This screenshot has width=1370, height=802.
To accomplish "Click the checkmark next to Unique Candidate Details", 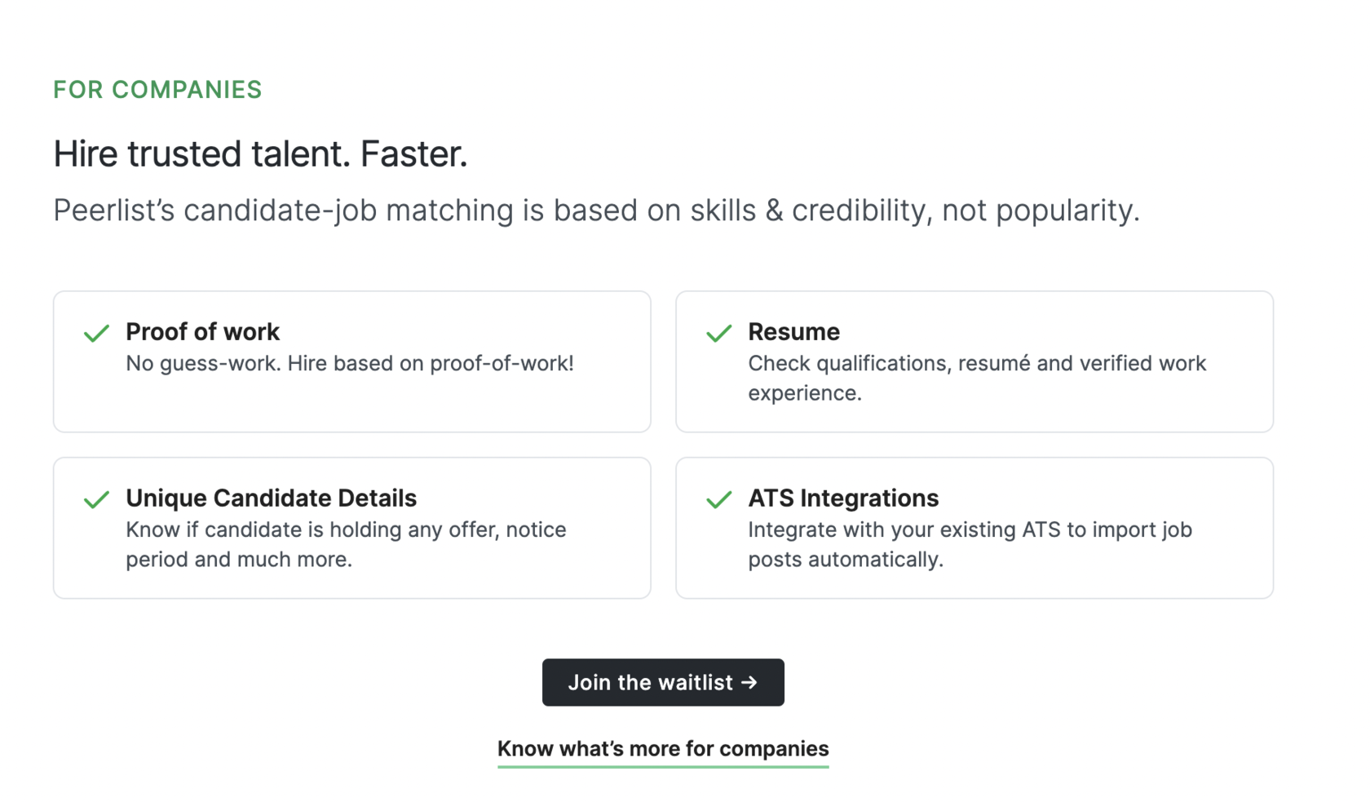I will tap(96, 499).
